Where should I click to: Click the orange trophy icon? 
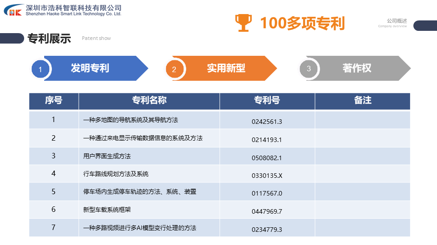(x=243, y=23)
